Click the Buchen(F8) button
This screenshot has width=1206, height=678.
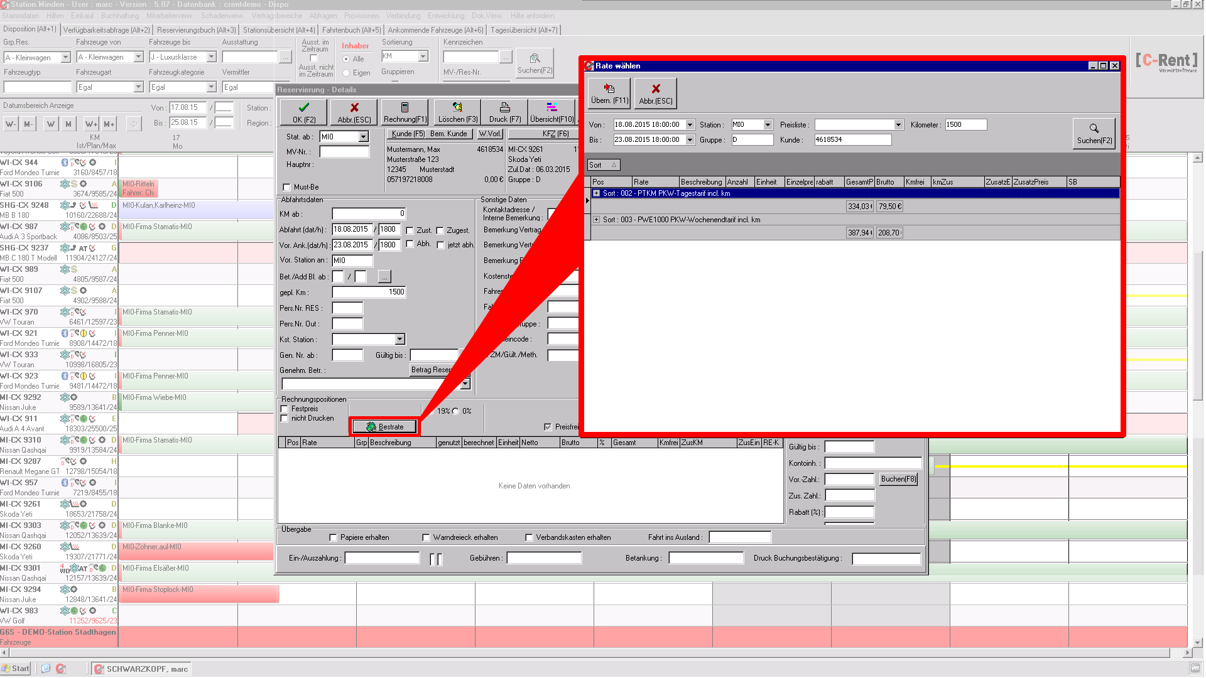pos(898,479)
